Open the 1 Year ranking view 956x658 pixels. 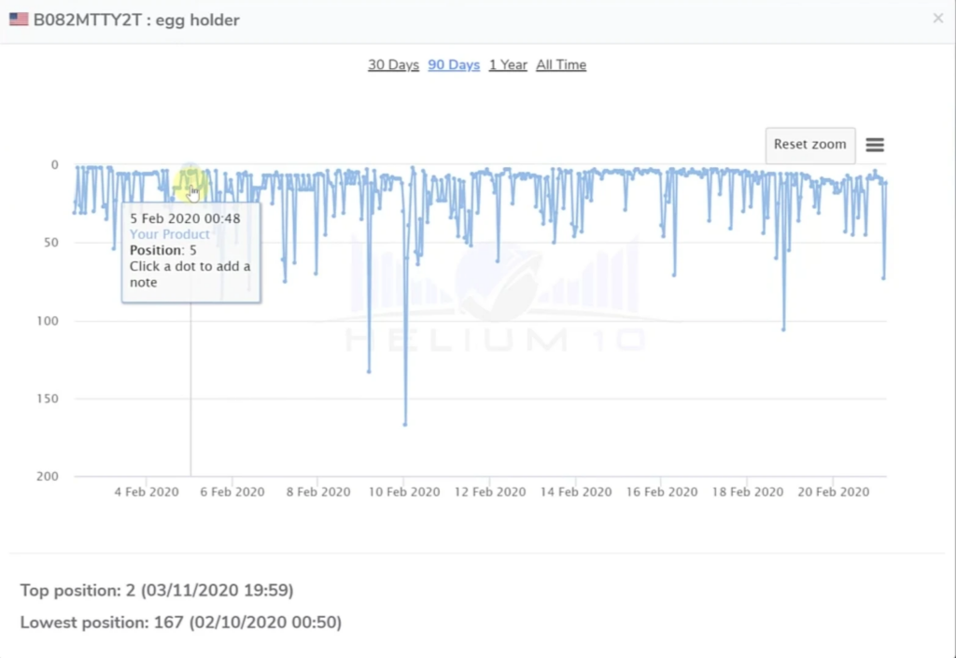(x=507, y=64)
